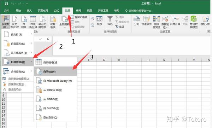Click the 属性 (Properties) ribbon button
212x128 pixels.
75,22
